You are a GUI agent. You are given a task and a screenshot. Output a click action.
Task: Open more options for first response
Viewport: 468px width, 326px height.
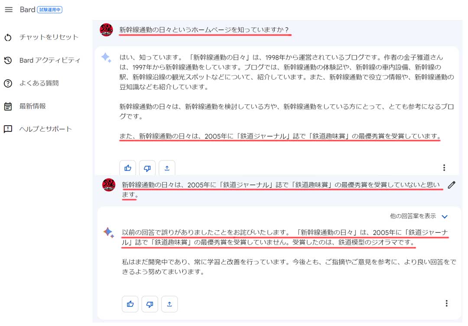pyautogui.click(x=444, y=168)
